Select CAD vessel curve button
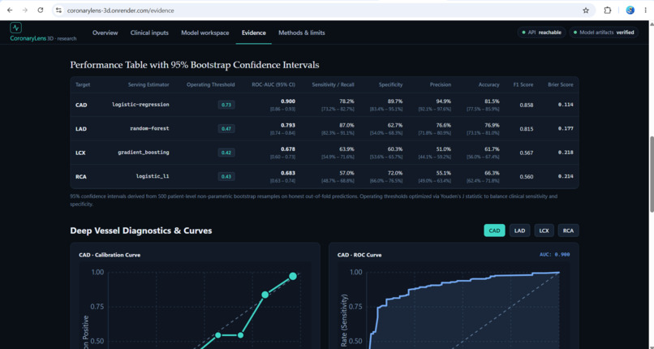 [494, 231]
